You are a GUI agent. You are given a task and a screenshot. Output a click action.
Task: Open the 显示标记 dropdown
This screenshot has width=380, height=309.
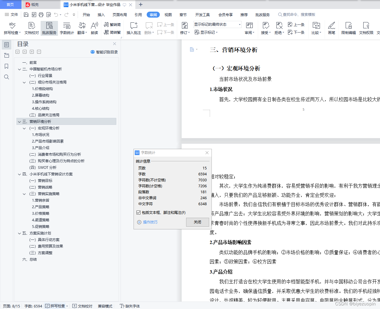pyautogui.click(x=206, y=32)
